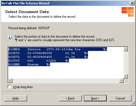Click the horizontal scrollbar track
Viewport: 136px width, 106px height.
point(66,81)
